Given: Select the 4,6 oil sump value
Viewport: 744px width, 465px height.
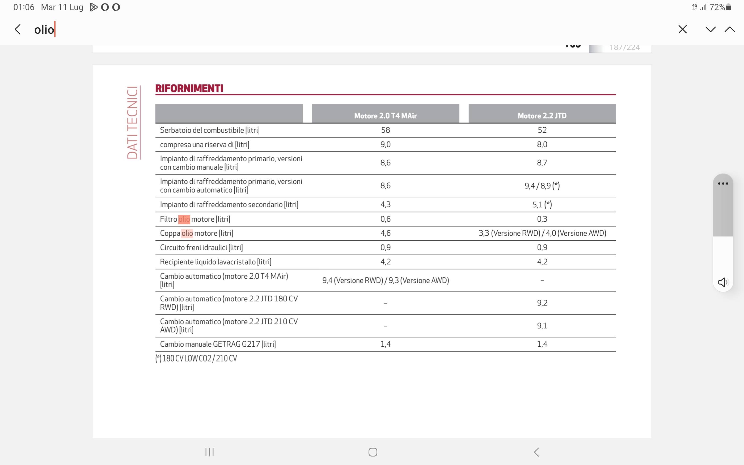Looking at the screenshot, I should 385,233.
